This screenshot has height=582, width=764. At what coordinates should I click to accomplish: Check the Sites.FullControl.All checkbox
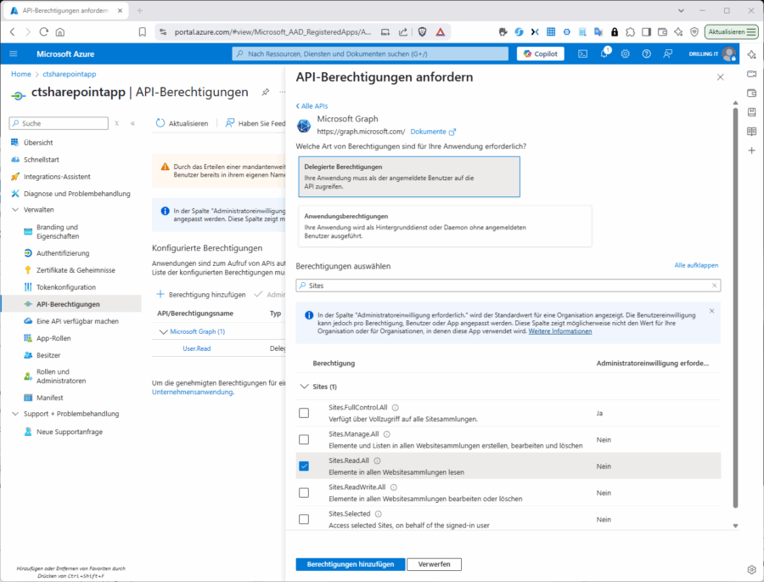click(x=304, y=413)
